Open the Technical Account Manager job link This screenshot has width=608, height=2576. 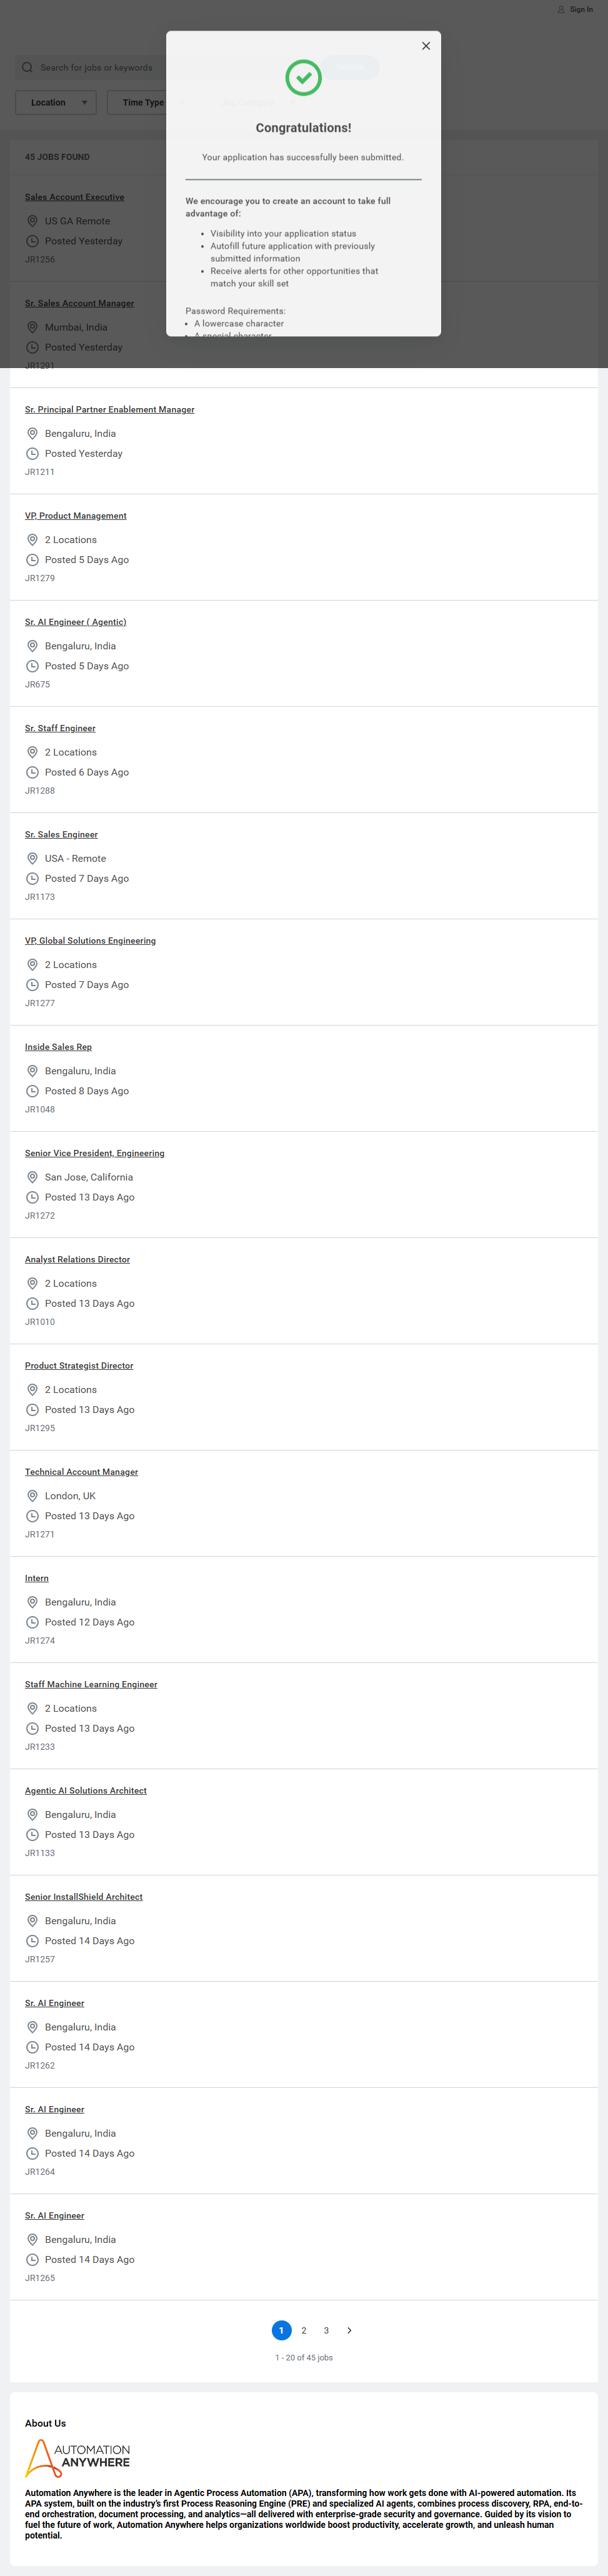[x=81, y=1472]
